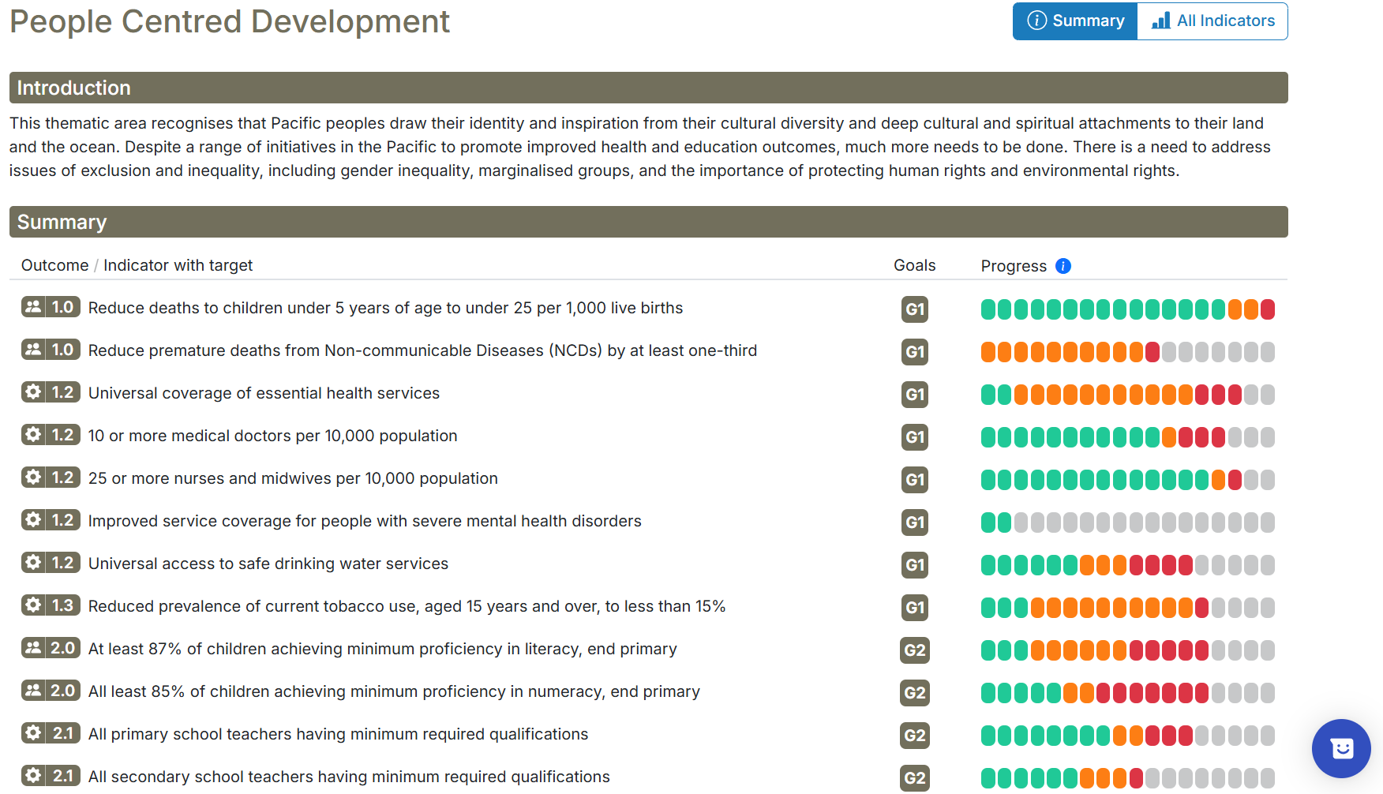Open 'All primary school teachers' qualifications indicator
This screenshot has width=1383, height=794.
(x=338, y=734)
